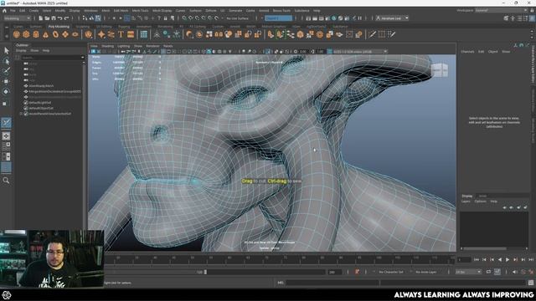Click the current frame field next to playback controls

point(464,260)
